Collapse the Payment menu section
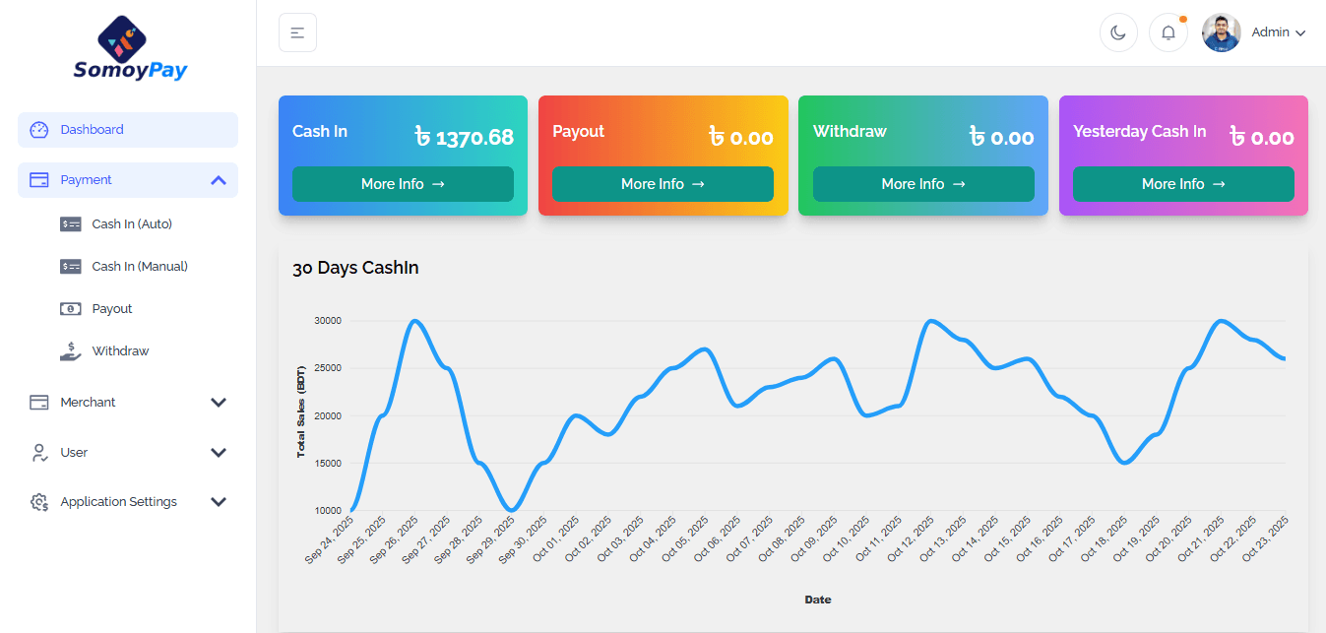The width and height of the screenshot is (1326, 633). tap(218, 180)
